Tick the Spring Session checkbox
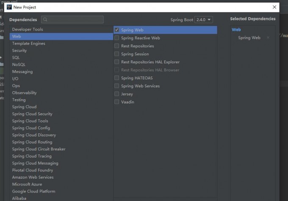This screenshot has height=201, width=288. (116, 54)
